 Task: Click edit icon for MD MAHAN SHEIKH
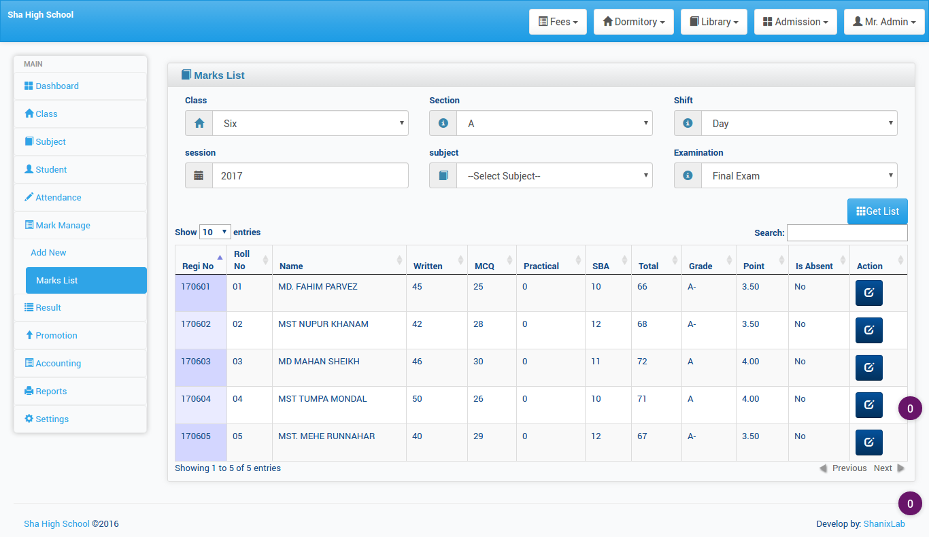tap(868, 368)
